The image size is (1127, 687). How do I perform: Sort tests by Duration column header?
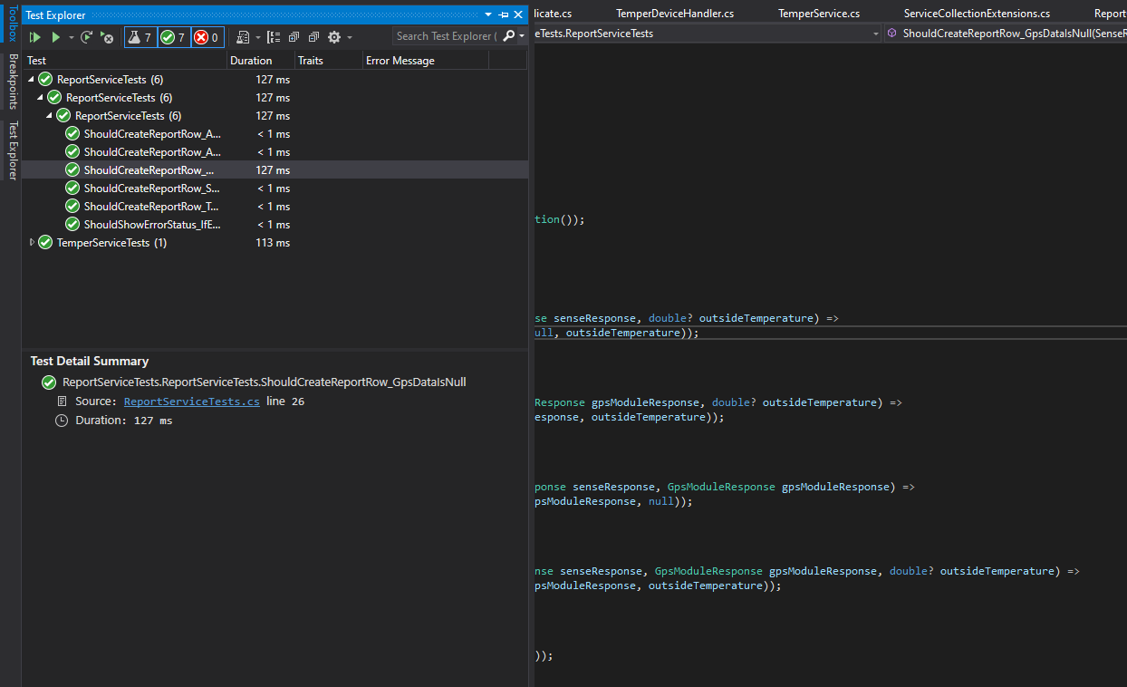pos(251,61)
